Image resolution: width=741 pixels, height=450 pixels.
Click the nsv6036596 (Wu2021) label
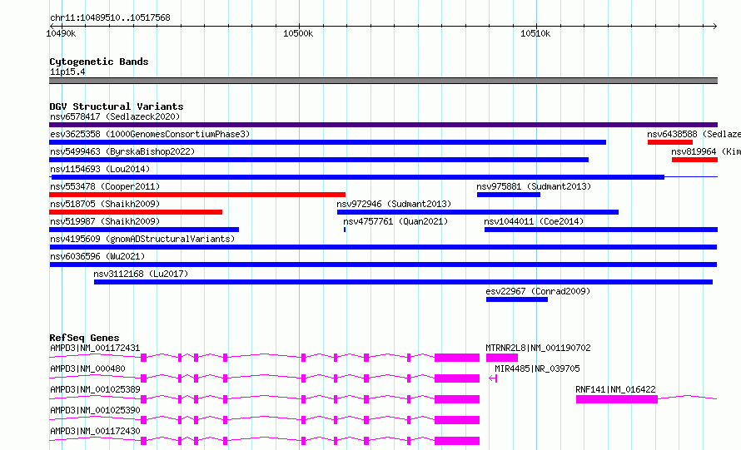(97, 256)
